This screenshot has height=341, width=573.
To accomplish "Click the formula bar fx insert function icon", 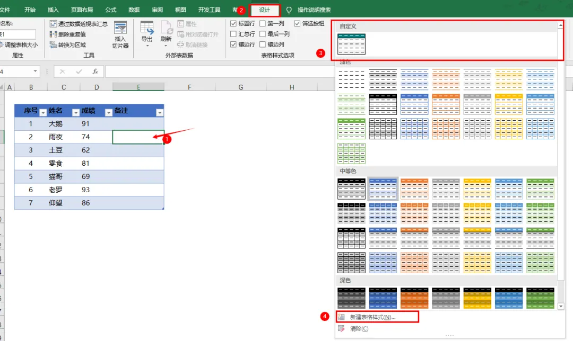I will 95,71.
